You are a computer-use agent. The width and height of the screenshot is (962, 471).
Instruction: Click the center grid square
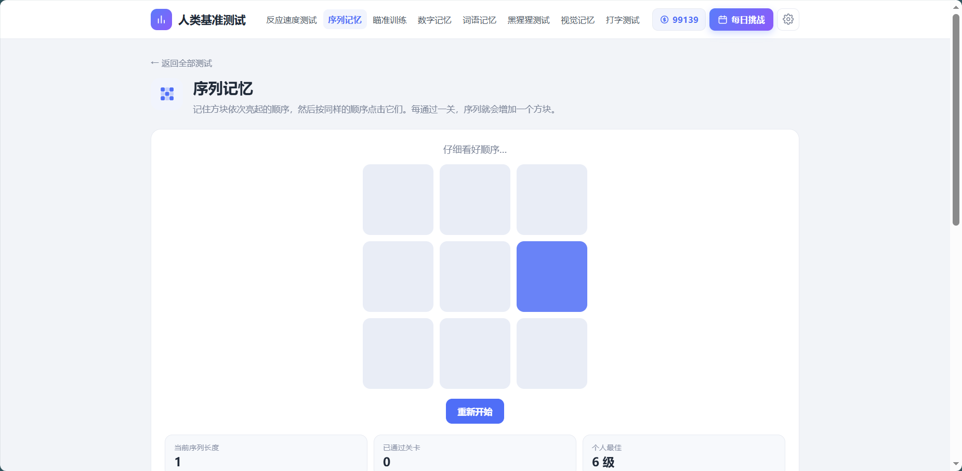tap(475, 277)
